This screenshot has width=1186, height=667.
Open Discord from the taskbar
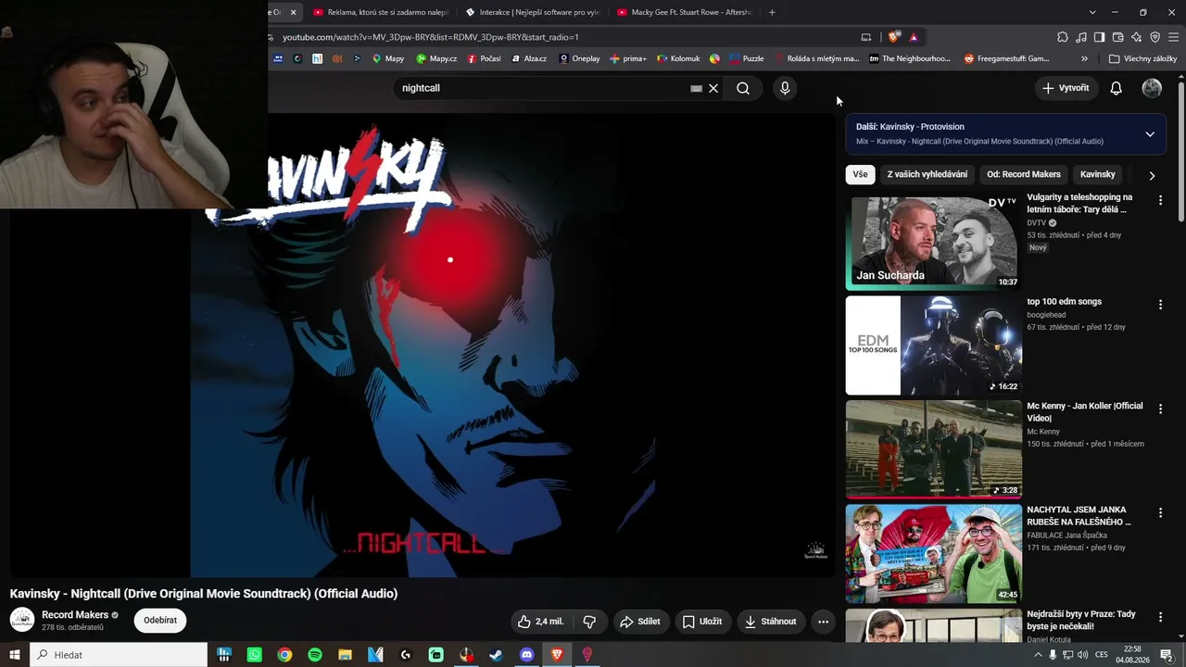coord(527,655)
